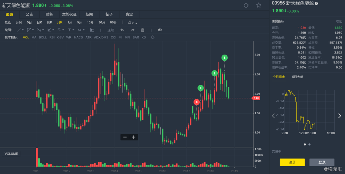345x174 pixels.
Task: Zoom out chart with minus button
Action: point(125,137)
